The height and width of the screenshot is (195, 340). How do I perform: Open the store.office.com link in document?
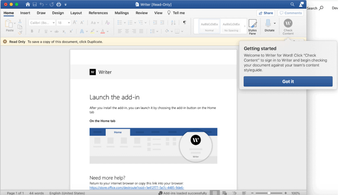click(x=137, y=187)
